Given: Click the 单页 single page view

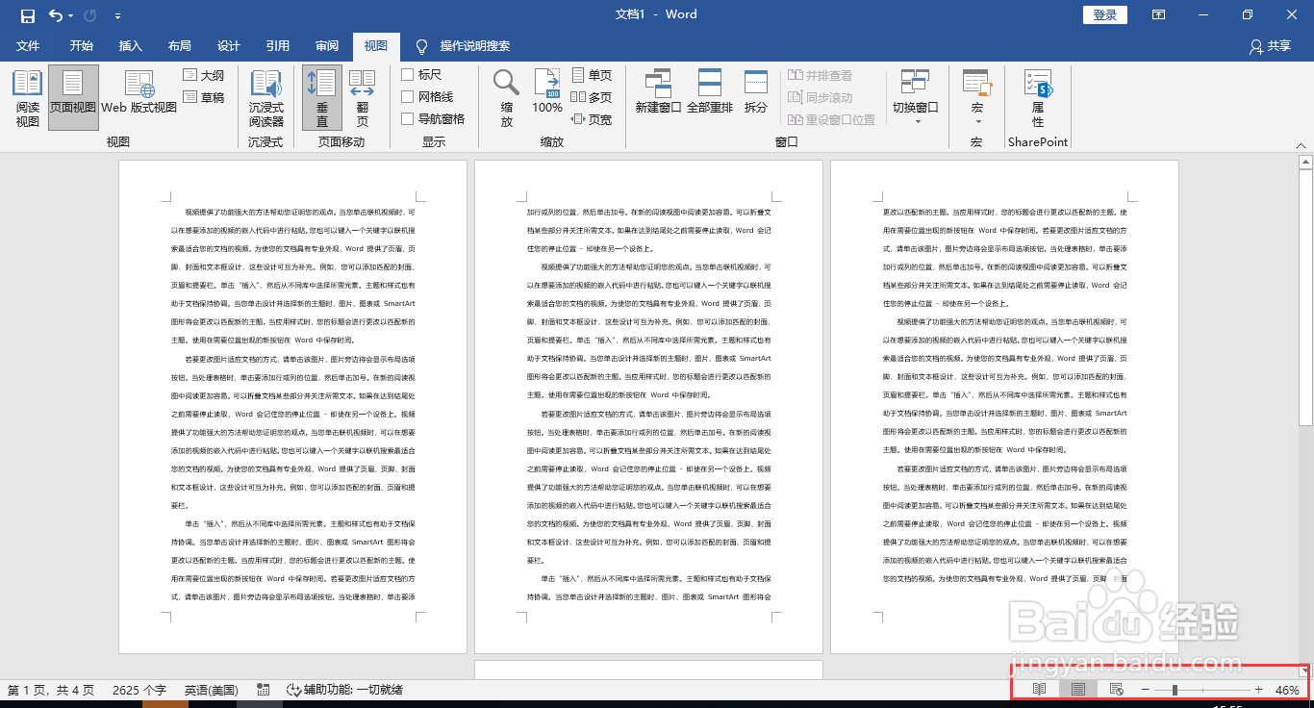Looking at the screenshot, I should pos(591,74).
